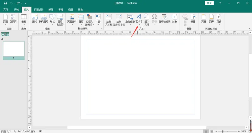Click the 对象 insert icon
The image size is (252, 133).
[175, 19]
